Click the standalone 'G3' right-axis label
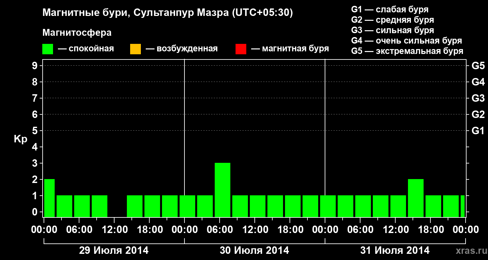This screenshot has height=260, width=488. pyautogui.click(x=478, y=98)
